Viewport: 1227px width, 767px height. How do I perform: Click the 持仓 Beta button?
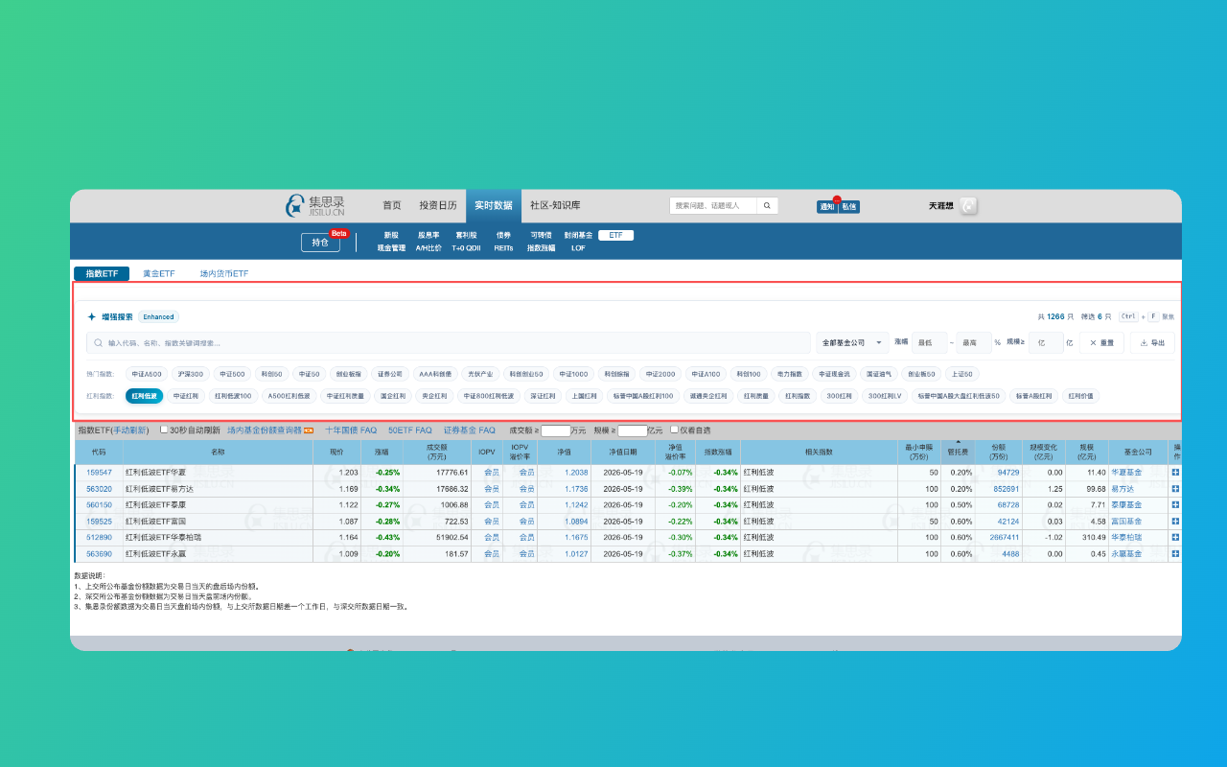pos(320,243)
